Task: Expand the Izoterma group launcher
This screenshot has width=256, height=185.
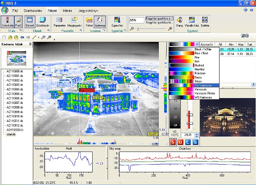Action: pyautogui.click(x=104, y=30)
